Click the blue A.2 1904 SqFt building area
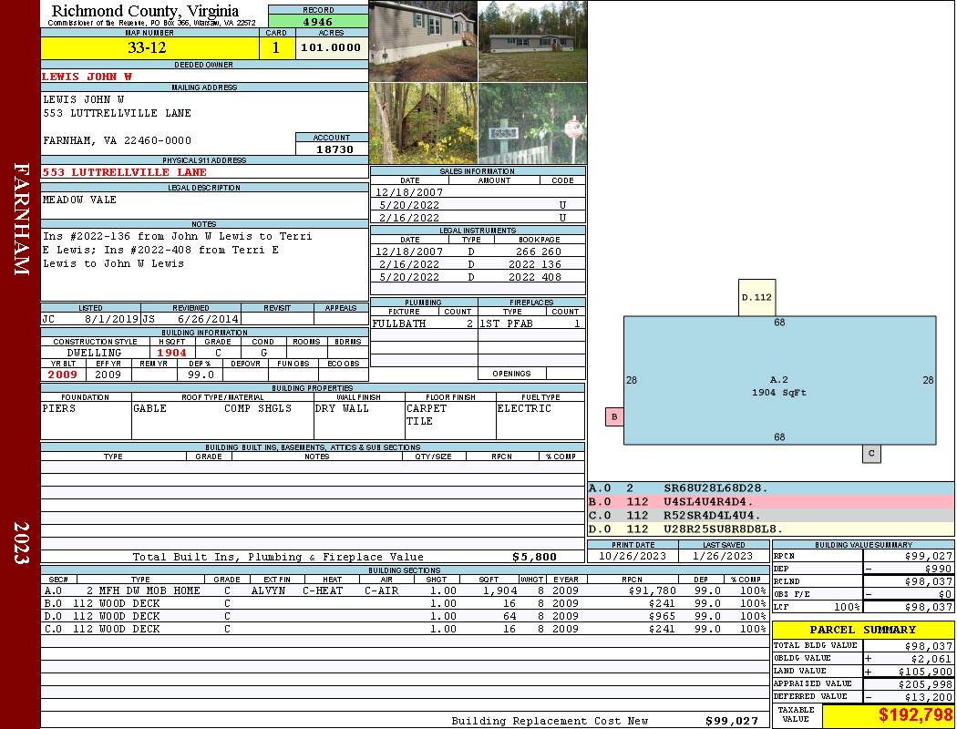 coord(779,381)
